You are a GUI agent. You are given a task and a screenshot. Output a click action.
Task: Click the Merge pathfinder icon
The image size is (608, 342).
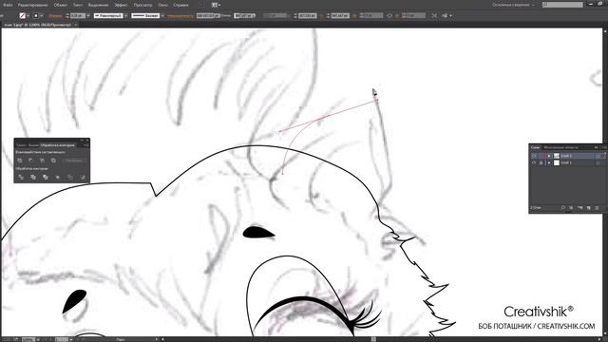tap(45, 177)
